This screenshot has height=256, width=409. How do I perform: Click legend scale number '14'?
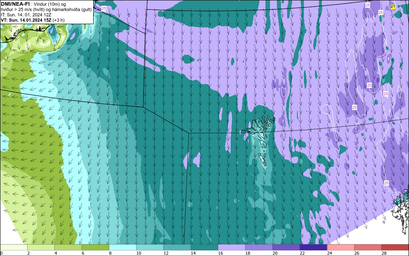pos(193,253)
